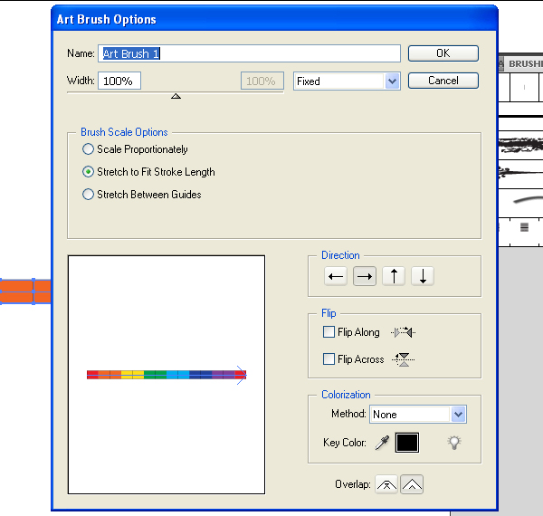The width and height of the screenshot is (543, 516).
Task: Click the black Key Color swatch
Action: (407, 443)
